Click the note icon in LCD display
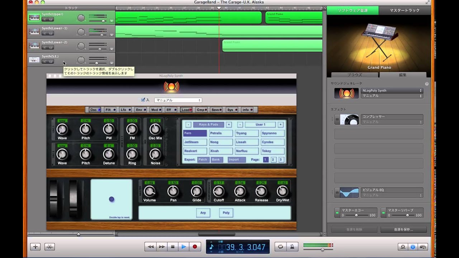Viewport: 459px width, 258px height. pyautogui.click(x=211, y=247)
